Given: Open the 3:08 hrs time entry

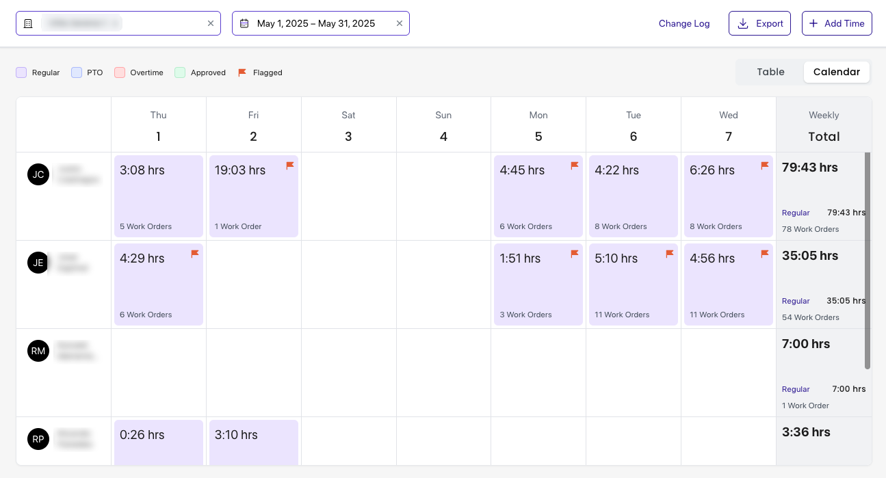Looking at the screenshot, I should pyautogui.click(x=159, y=196).
